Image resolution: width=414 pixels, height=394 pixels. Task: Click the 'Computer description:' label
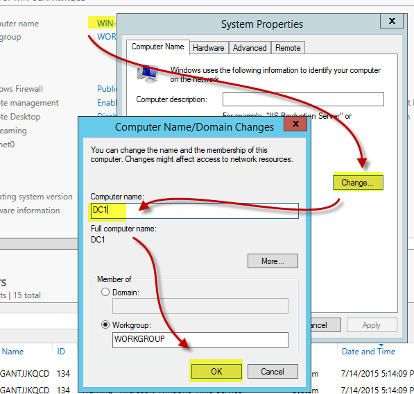tap(171, 99)
